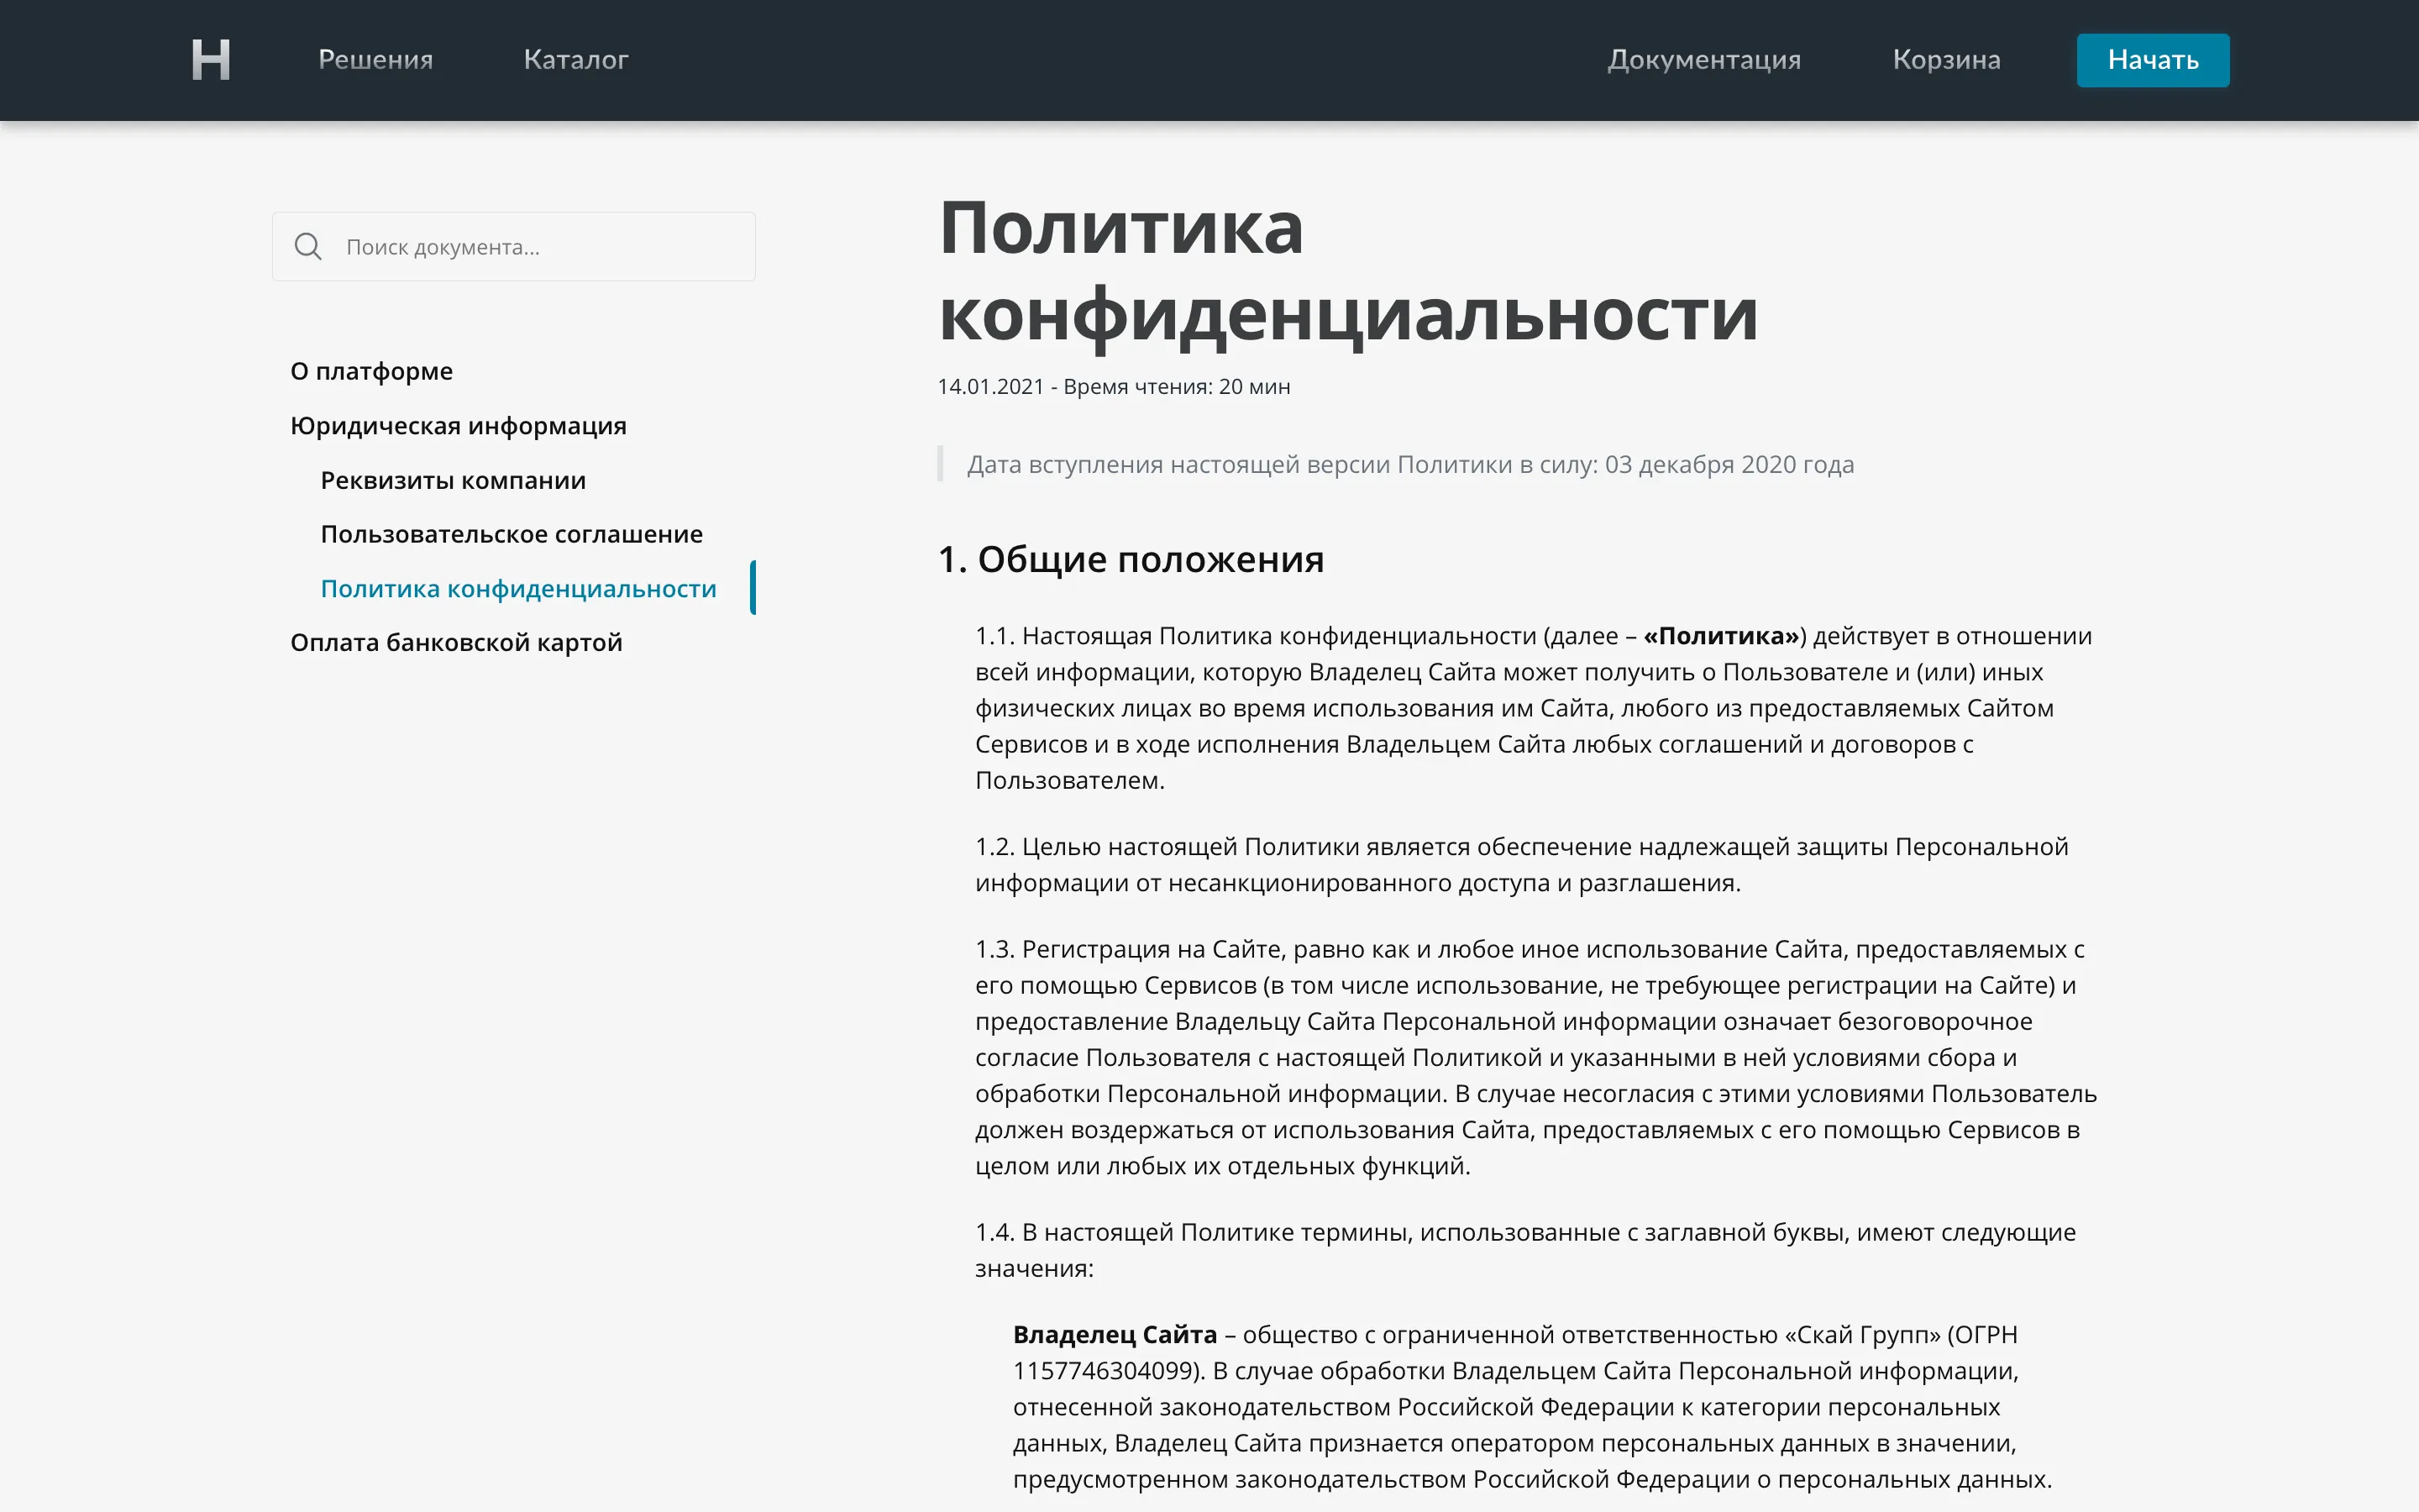Click the magnifier search icon

coord(308,246)
